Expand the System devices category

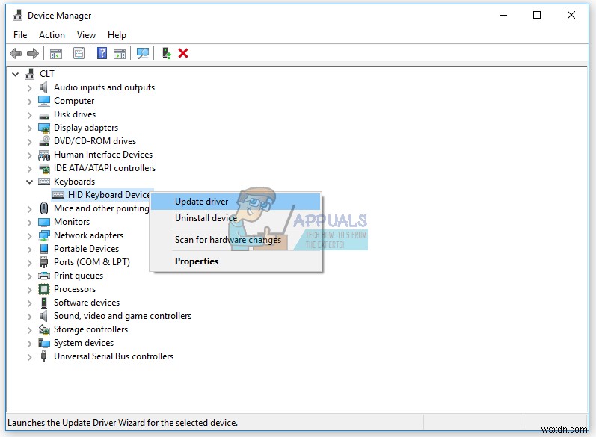(x=29, y=344)
